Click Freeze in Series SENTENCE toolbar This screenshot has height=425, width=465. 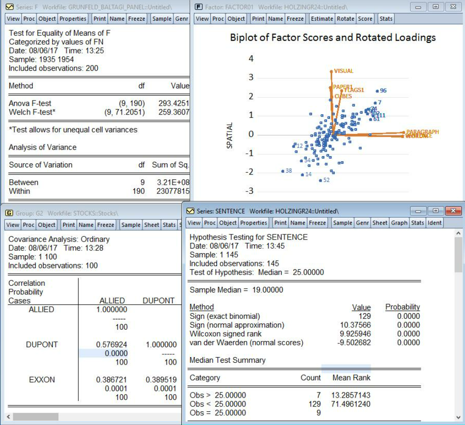click(x=317, y=223)
